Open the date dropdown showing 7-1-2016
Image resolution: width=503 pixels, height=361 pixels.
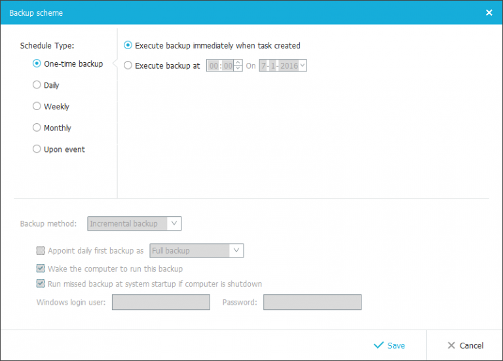coord(302,66)
